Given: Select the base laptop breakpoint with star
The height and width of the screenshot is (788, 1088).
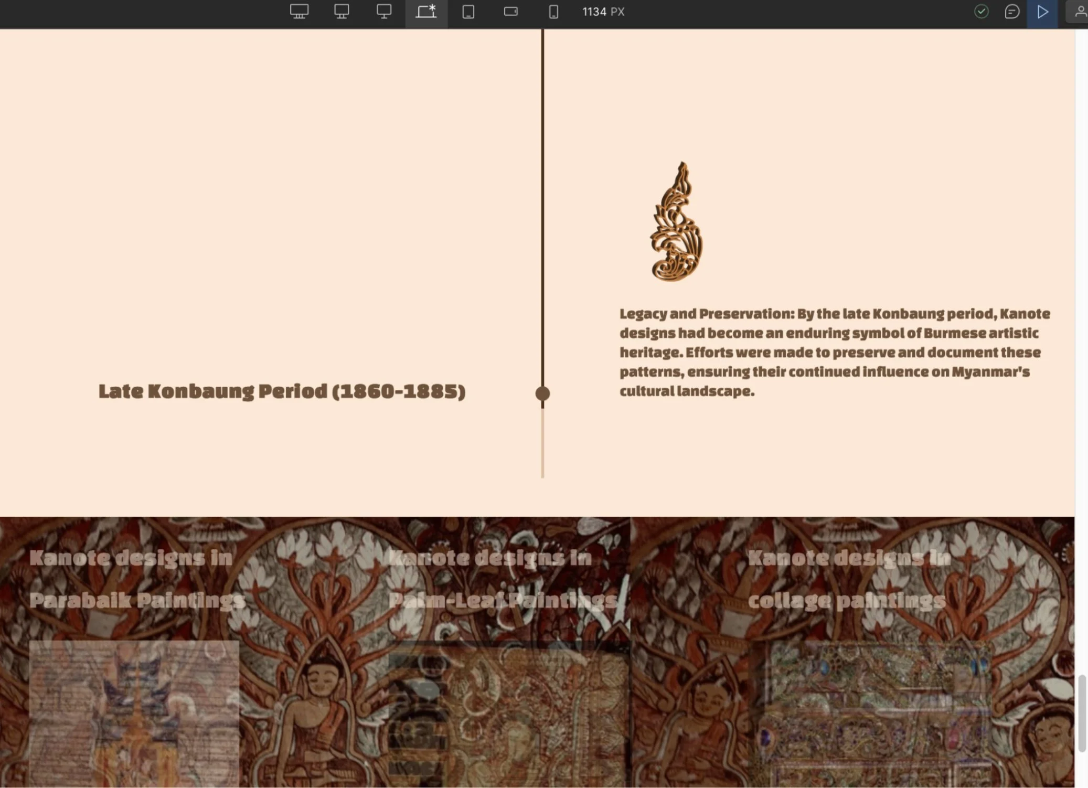Looking at the screenshot, I should point(426,12).
